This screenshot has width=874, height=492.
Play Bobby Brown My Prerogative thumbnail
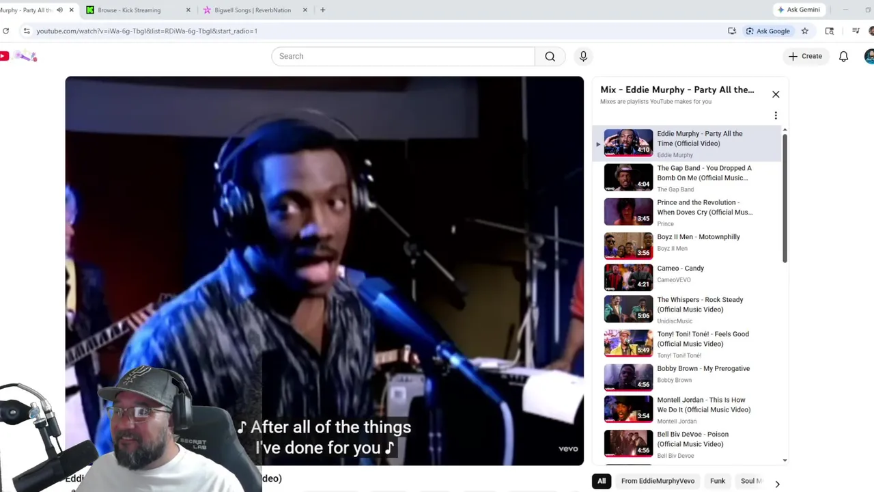click(x=628, y=377)
